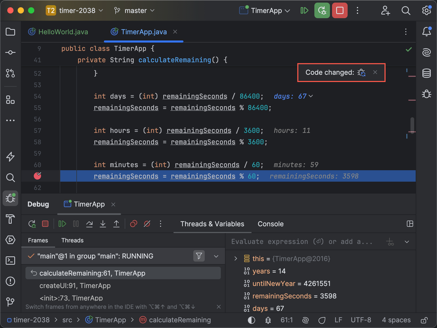Image resolution: width=437 pixels, height=328 pixels.
Task: Toggle the breakpoint in the gutter at line 61
Action: point(37,176)
